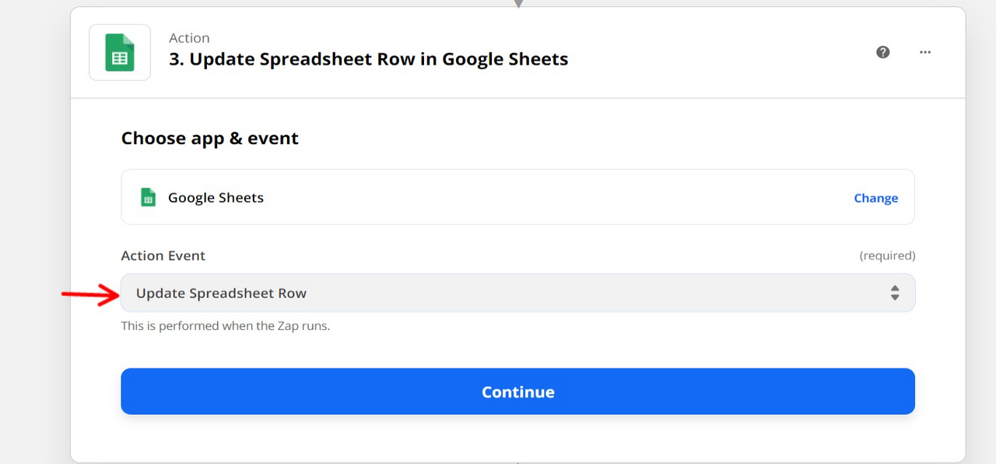The image size is (996, 464).
Task: Click the 'Action Event' field label
Action: tap(163, 255)
